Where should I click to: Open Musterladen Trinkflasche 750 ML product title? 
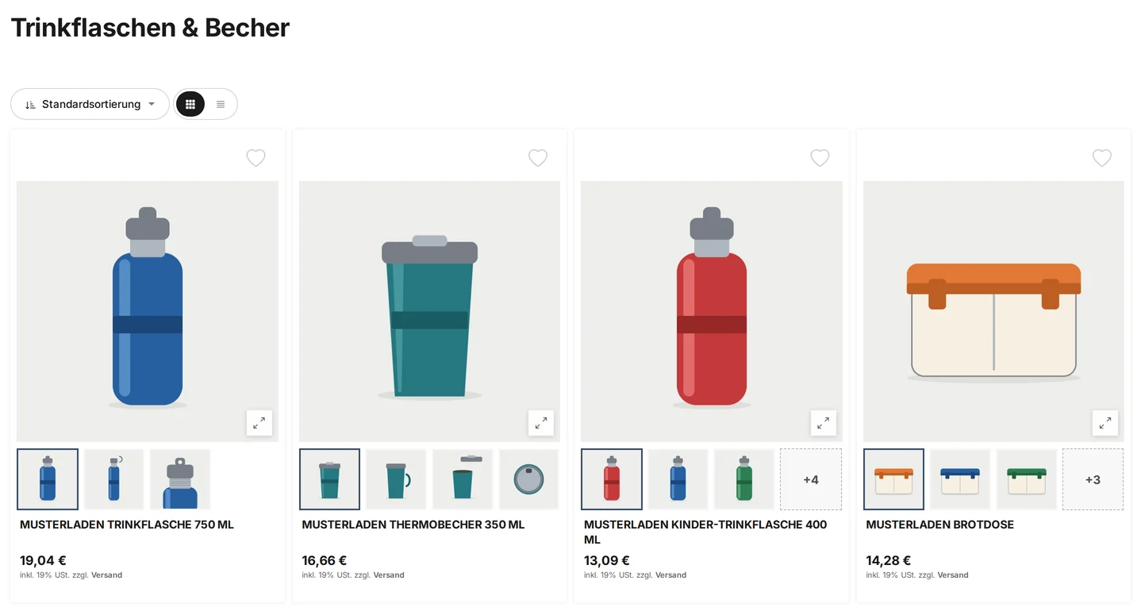(x=127, y=525)
